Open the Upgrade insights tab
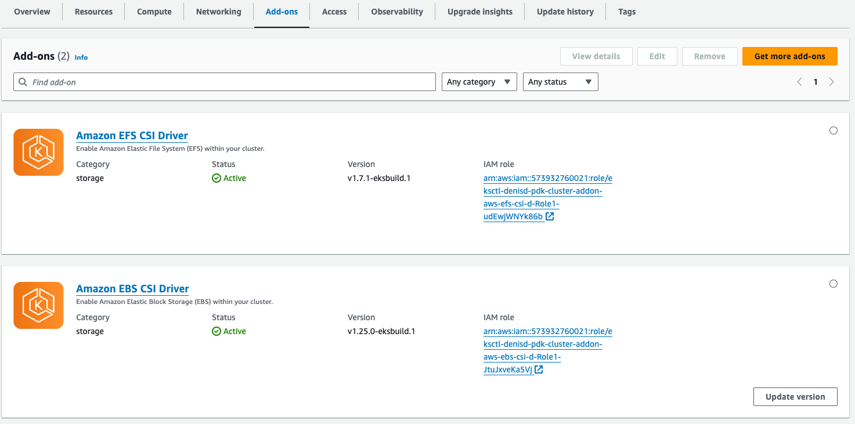855x424 pixels. 480,12
